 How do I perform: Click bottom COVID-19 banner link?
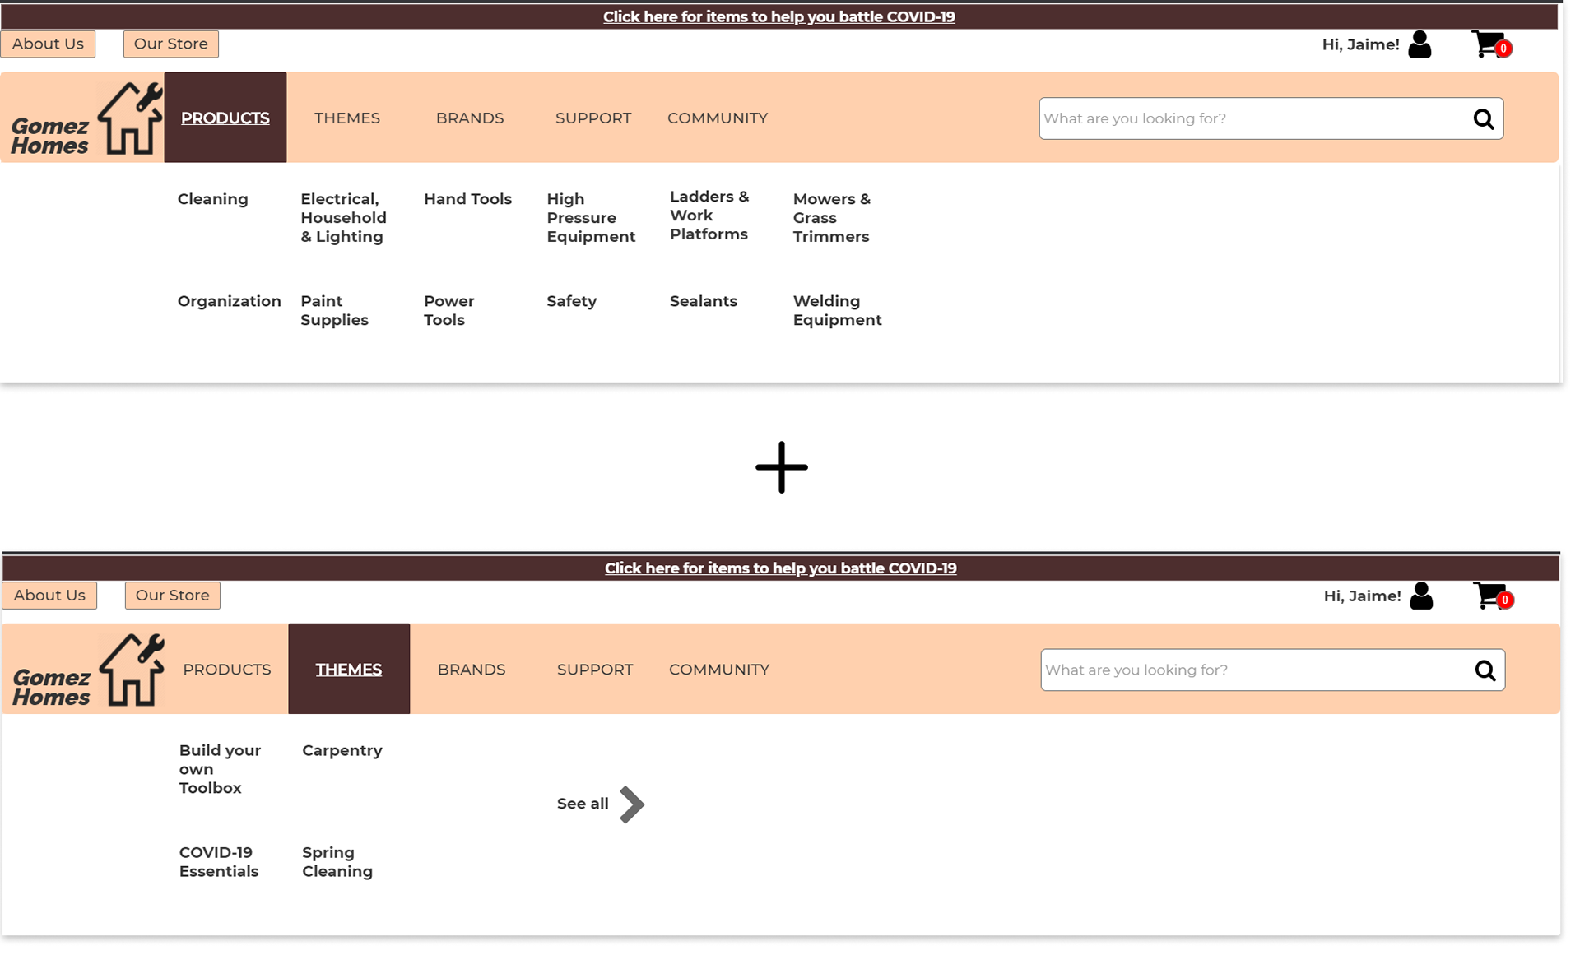coord(780,568)
